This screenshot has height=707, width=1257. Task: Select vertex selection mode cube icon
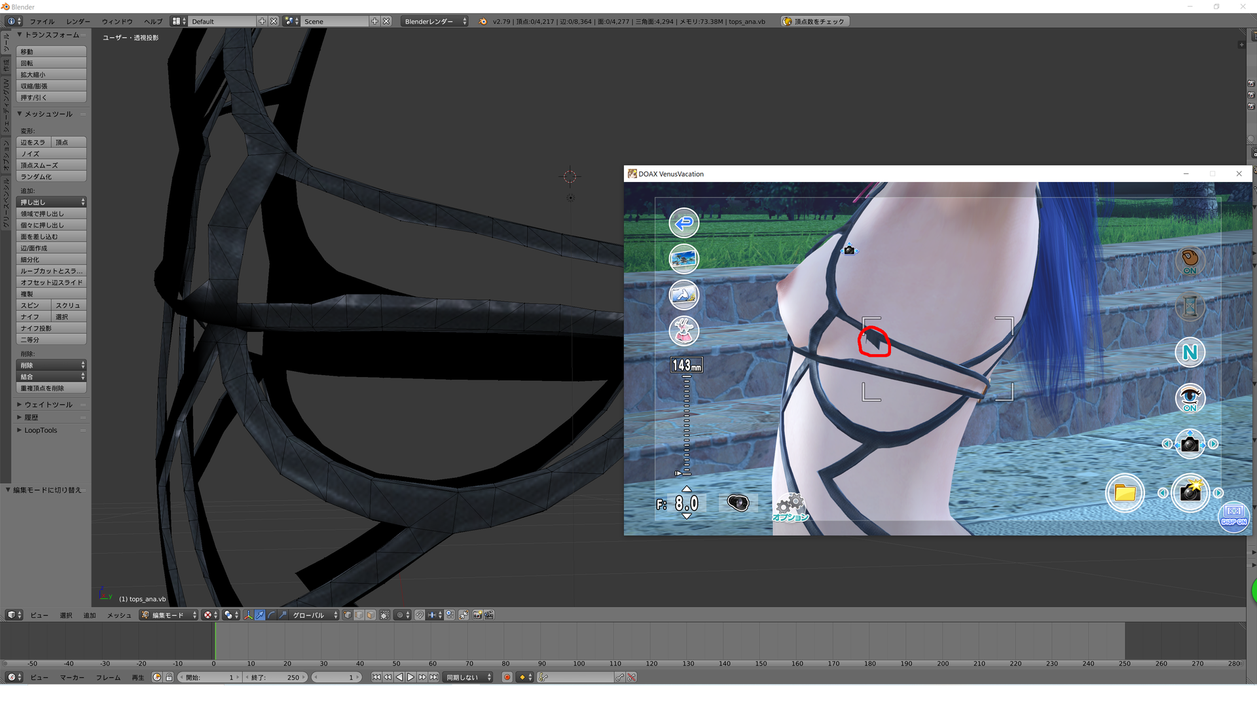(348, 615)
